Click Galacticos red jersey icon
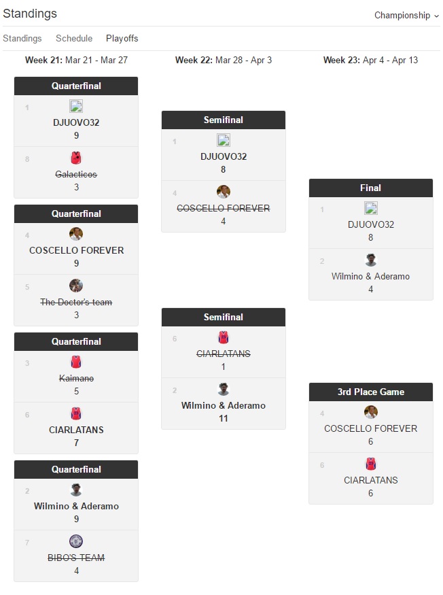The width and height of the screenshot is (443, 595). (76, 158)
